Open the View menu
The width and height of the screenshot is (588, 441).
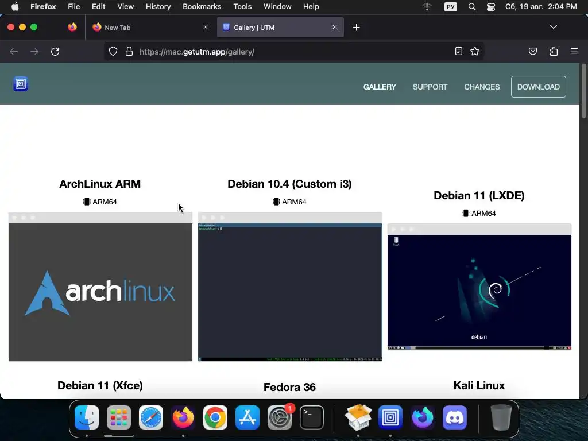tap(125, 7)
